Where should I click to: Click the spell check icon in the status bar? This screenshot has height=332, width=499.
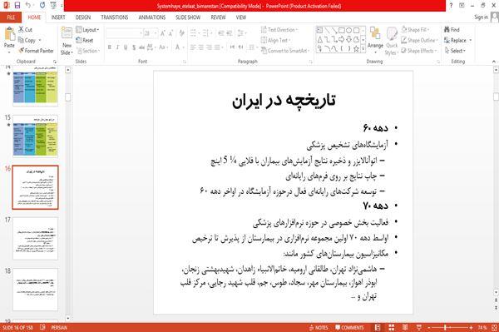tap(42, 327)
